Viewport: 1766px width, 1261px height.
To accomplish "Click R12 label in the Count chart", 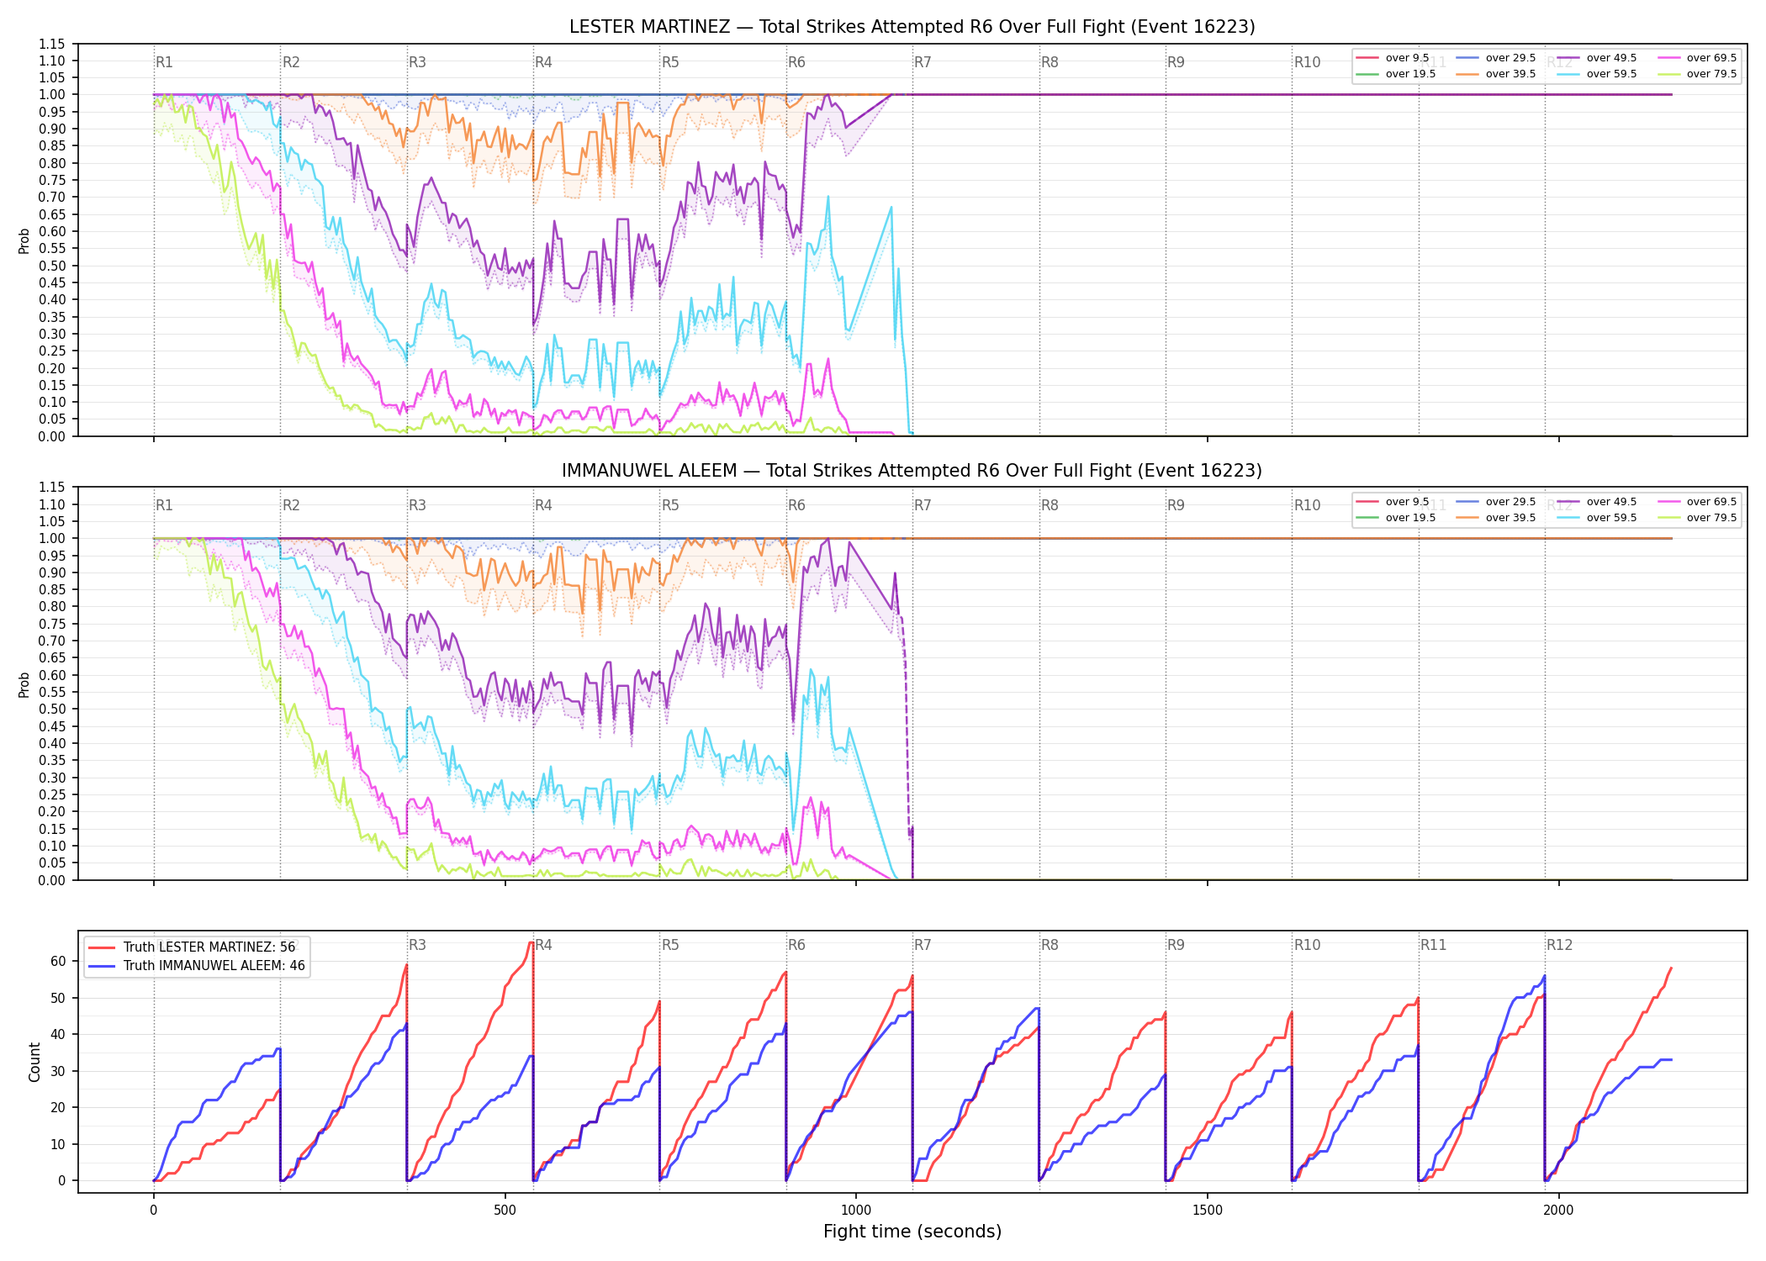I will pos(1560,945).
